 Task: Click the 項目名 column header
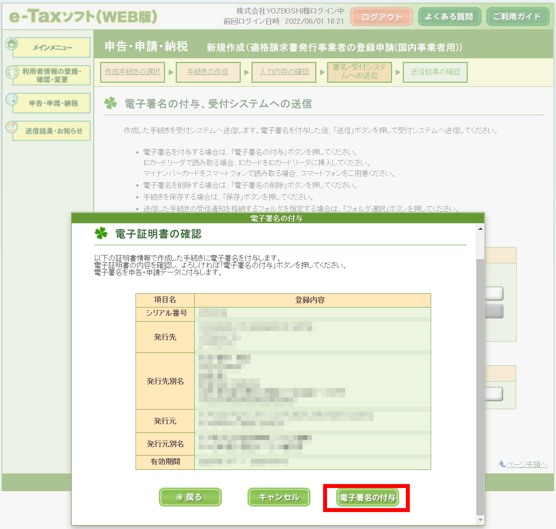coord(165,300)
